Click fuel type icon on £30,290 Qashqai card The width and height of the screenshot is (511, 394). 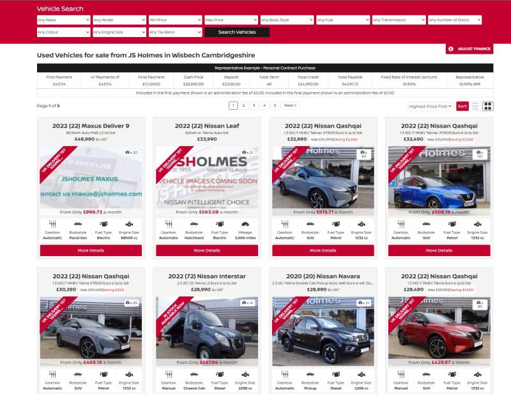(103, 374)
